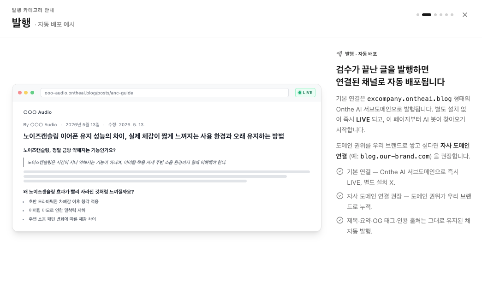Click bullet '주변 소음 패턴 변화에 따른 체감 차이'
Viewport: 482px width, 299px height.
click(62, 219)
